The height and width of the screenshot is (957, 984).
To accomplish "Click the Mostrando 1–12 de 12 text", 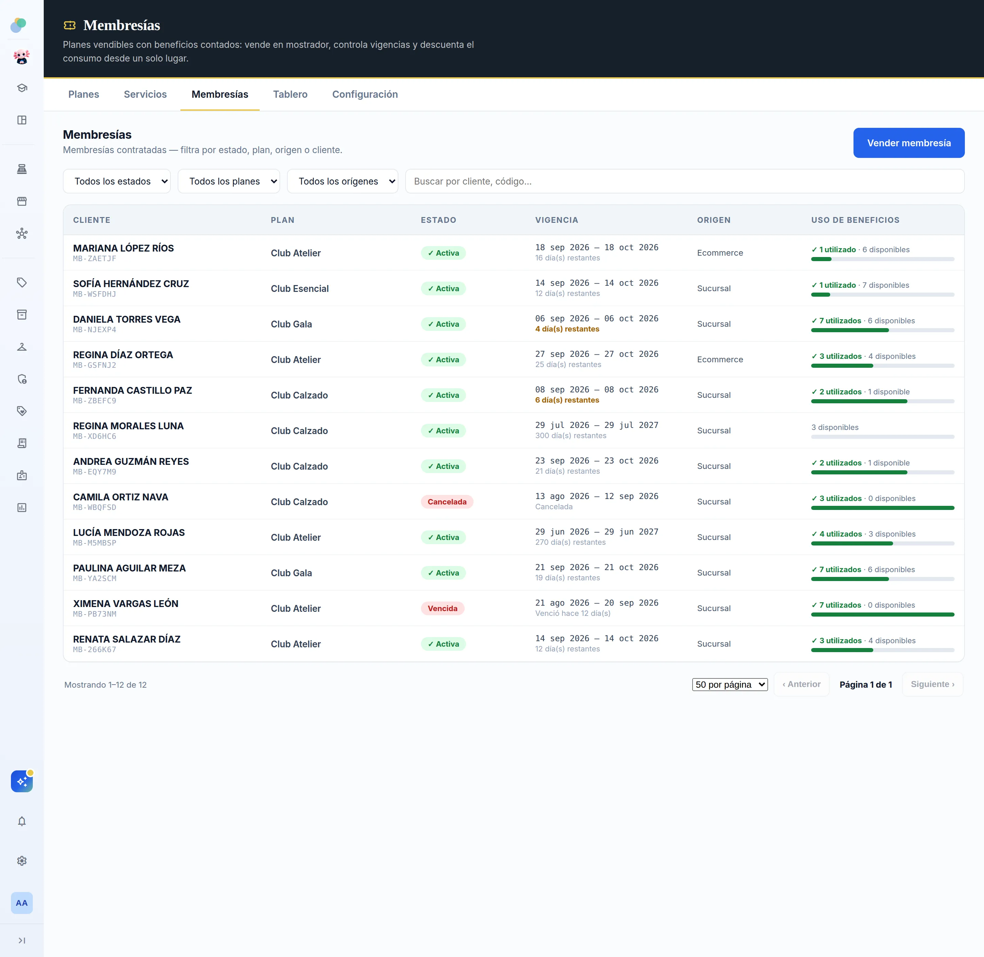I will (106, 685).
